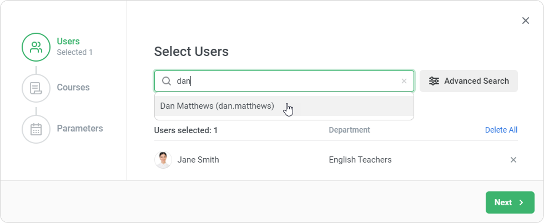Click the Users step circle icon
Screen dimensions: 544x223
(x=36, y=47)
